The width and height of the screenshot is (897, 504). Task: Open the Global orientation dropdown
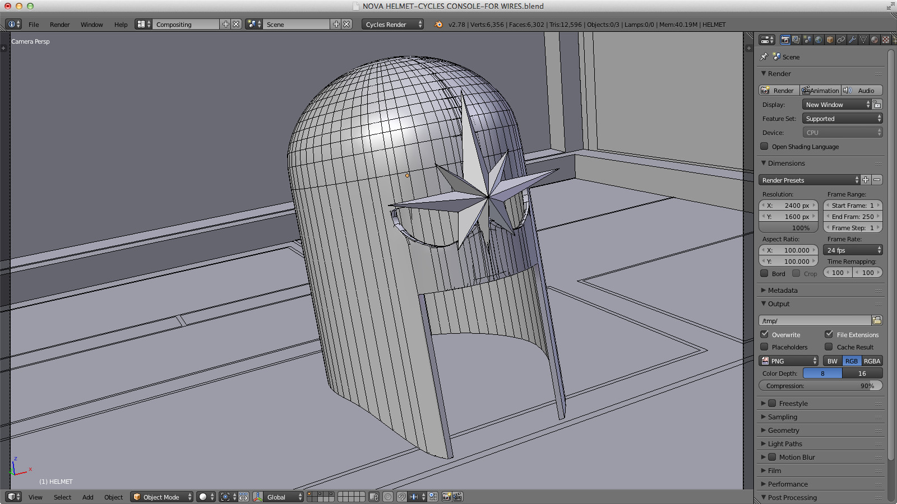point(284,497)
